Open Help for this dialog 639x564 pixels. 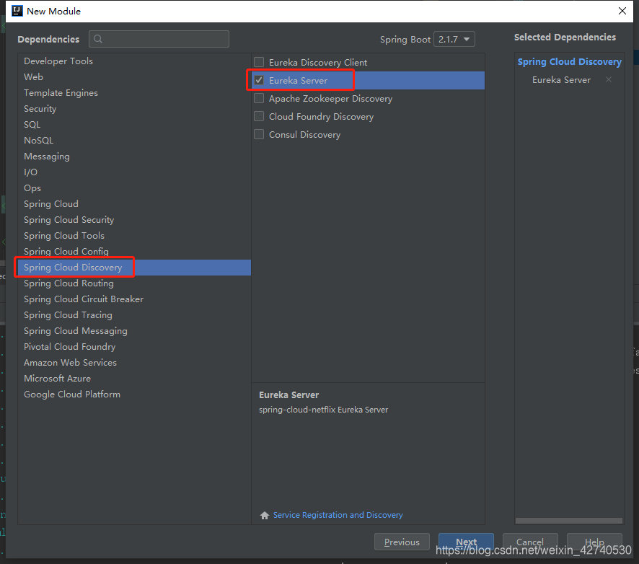[594, 542]
